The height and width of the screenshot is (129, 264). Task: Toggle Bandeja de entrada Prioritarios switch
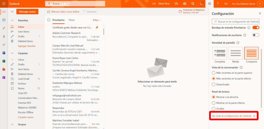256,27
